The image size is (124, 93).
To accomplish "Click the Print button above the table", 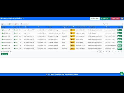I will point(17,24).
